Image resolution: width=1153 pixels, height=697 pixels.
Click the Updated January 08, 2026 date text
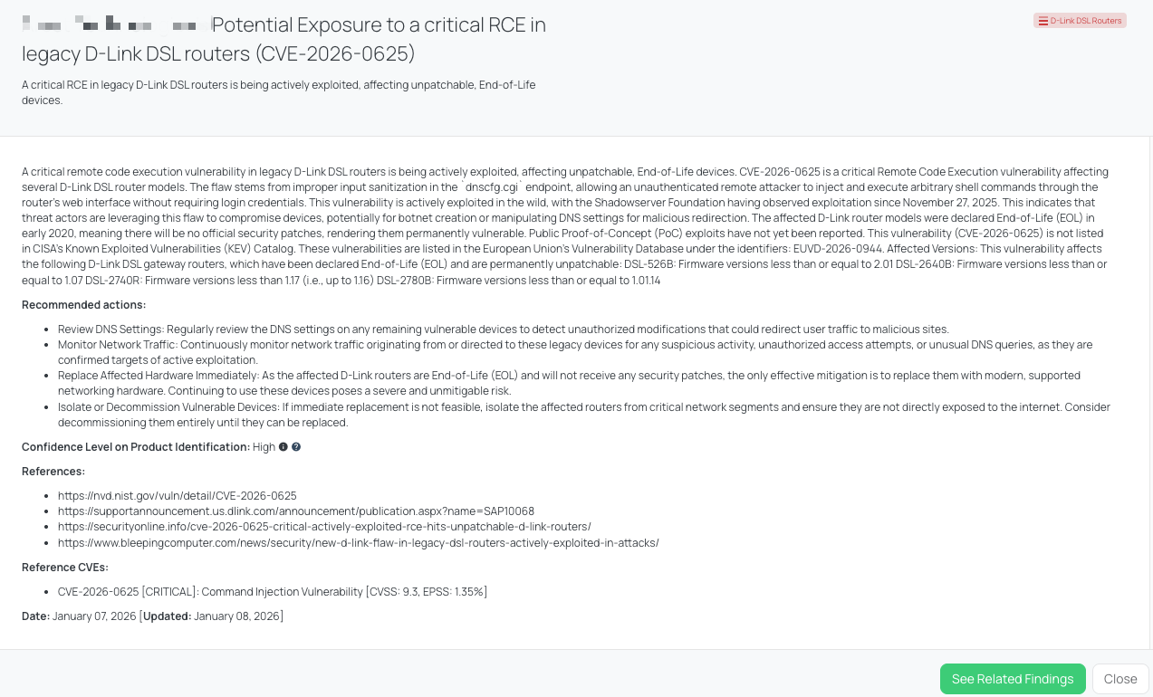pyautogui.click(x=212, y=616)
